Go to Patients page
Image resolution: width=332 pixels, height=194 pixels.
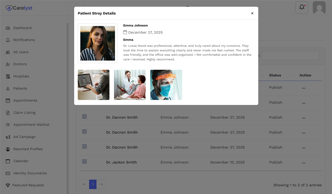[x=20, y=88]
